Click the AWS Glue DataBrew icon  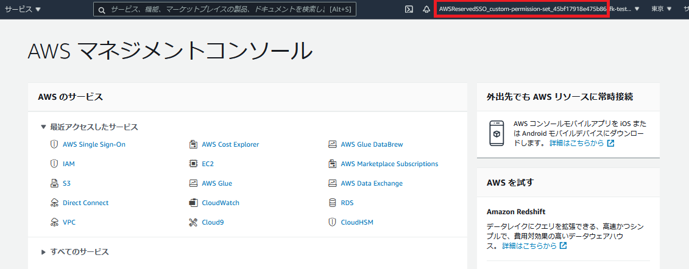tap(332, 144)
